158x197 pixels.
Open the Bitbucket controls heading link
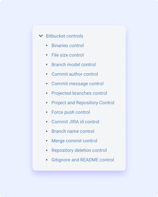click(64, 36)
